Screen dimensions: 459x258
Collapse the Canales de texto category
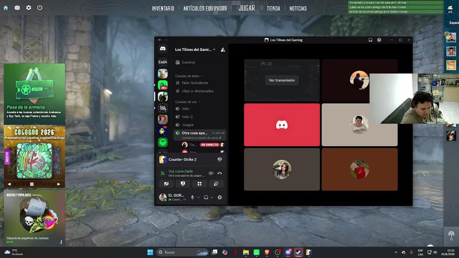(x=189, y=76)
